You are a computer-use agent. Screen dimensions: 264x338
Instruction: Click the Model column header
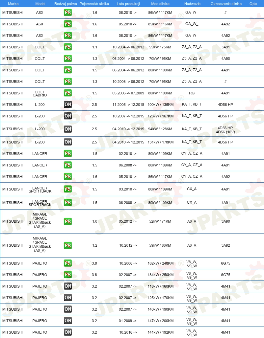coord(40,4)
